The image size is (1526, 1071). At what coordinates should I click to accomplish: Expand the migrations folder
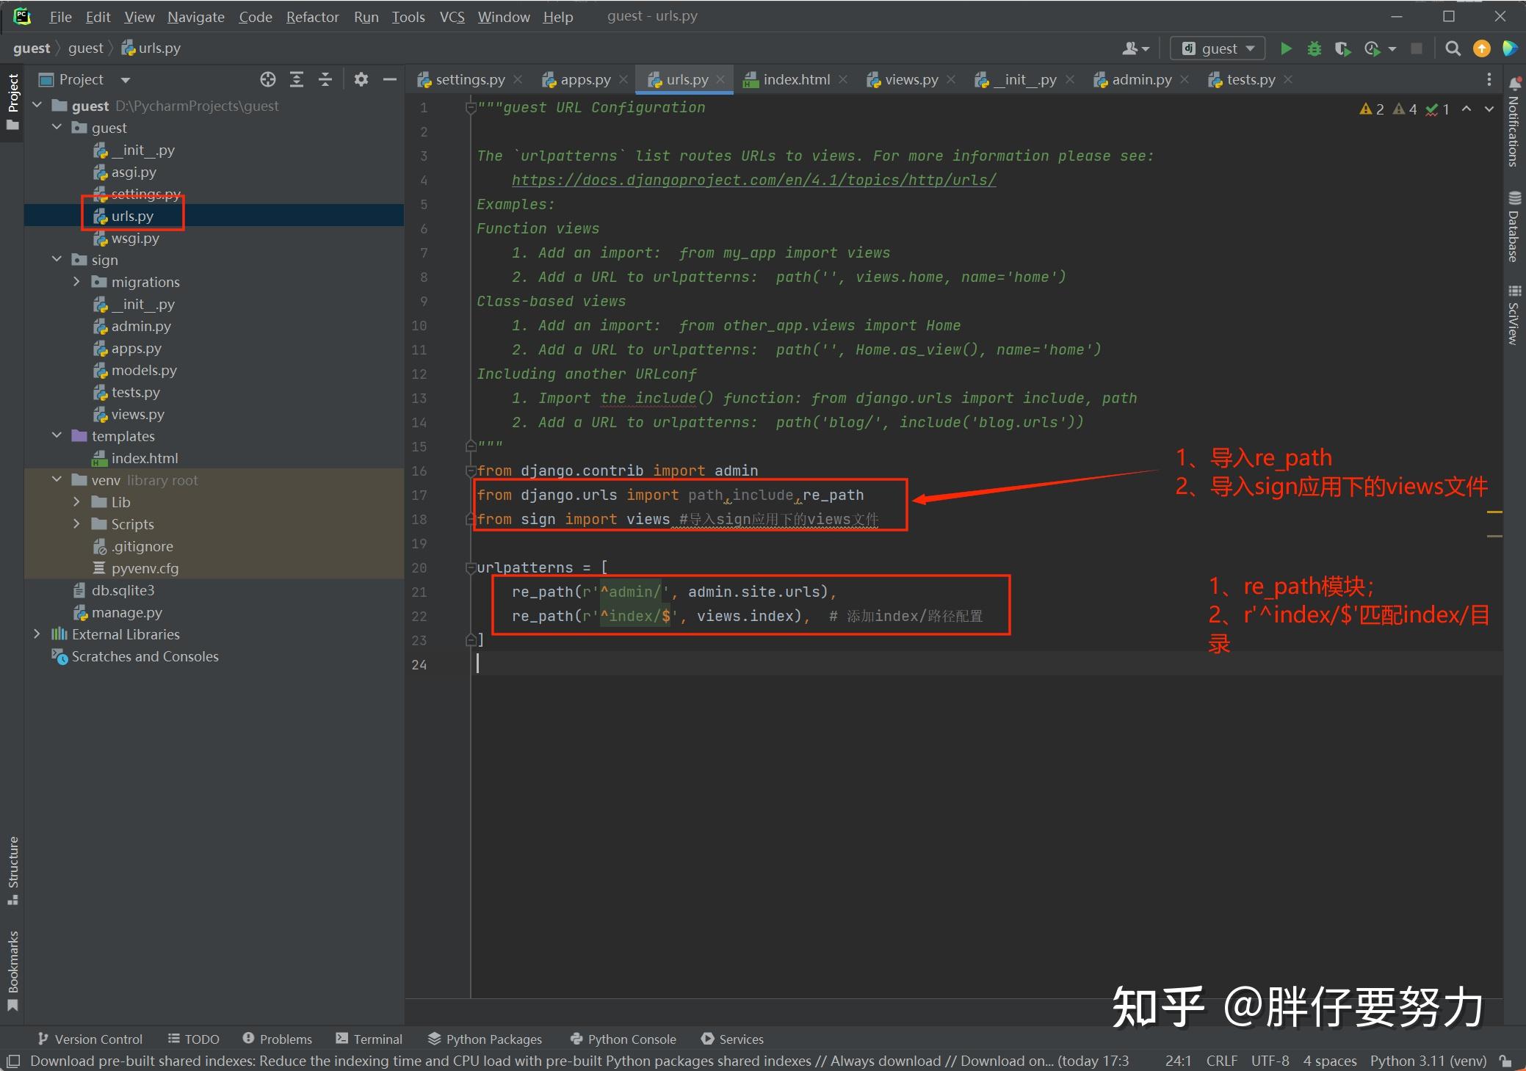pyautogui.click(x=76, y=282)
